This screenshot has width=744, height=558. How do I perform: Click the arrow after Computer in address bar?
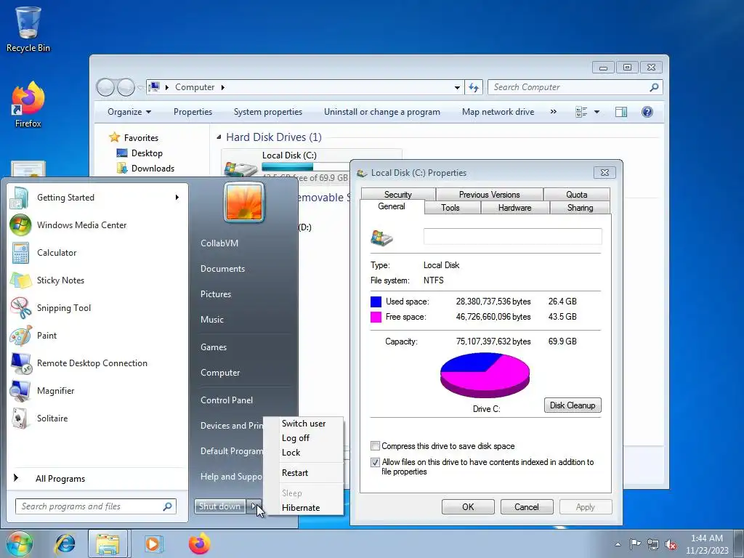point(223,87)
